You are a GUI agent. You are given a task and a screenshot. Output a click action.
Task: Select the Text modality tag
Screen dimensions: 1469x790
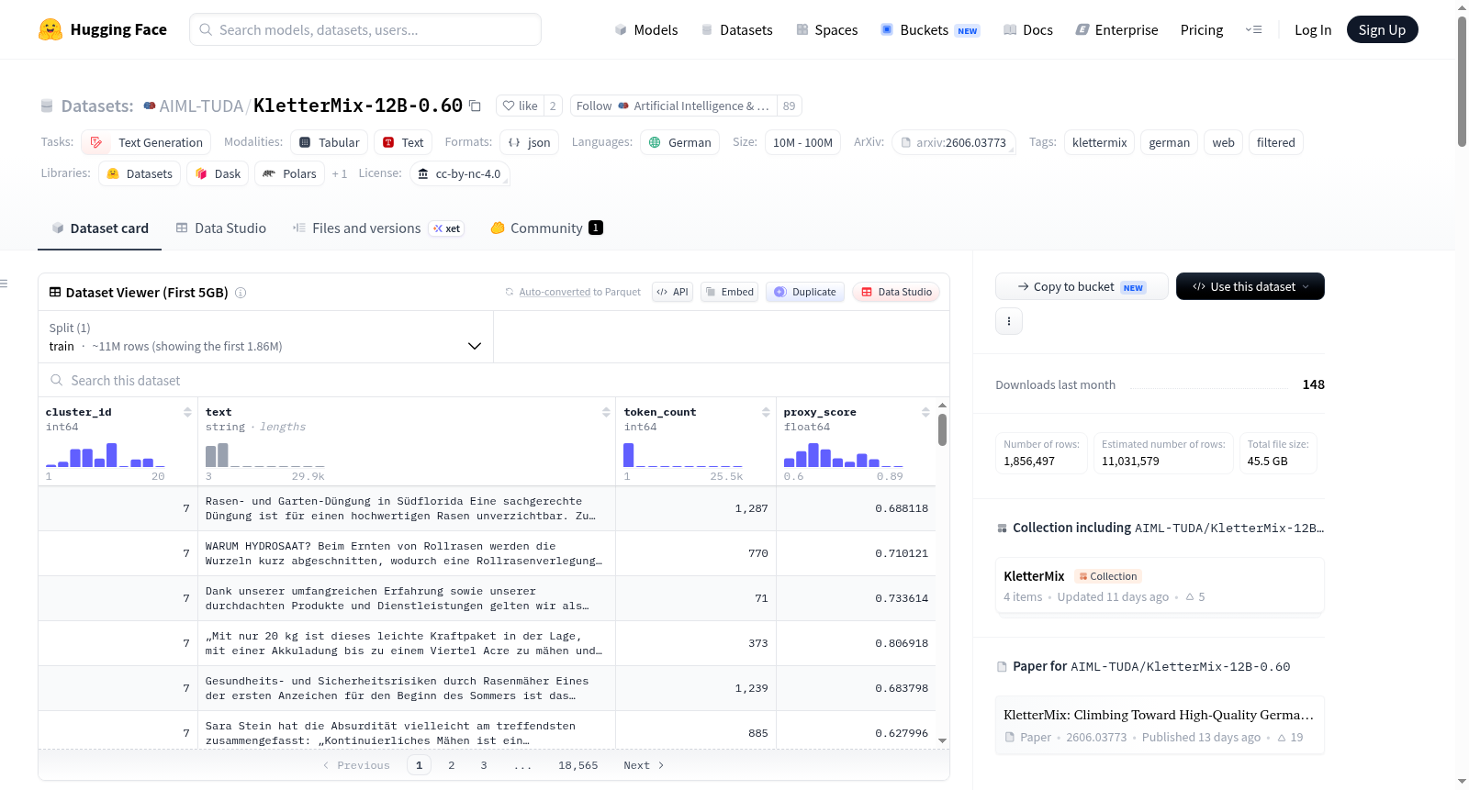[x=403, y=142]
